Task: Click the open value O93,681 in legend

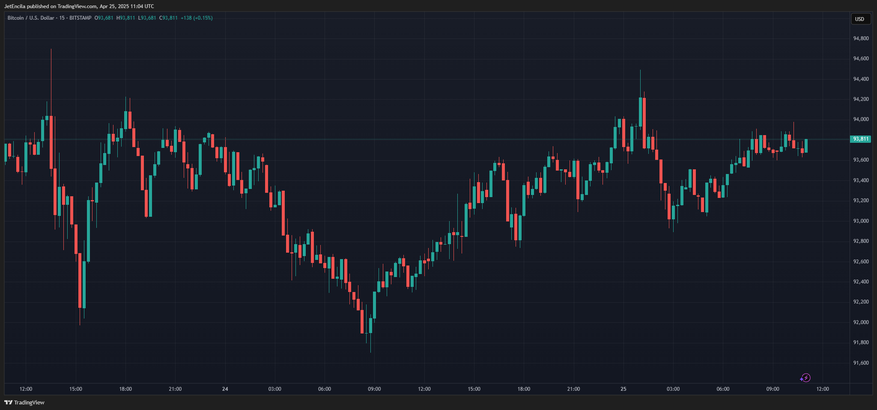Action: click(104, 18)
